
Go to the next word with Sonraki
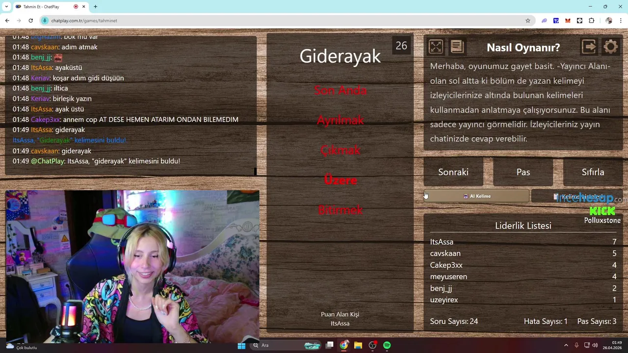pyautogui.click(x=453, y=172)
